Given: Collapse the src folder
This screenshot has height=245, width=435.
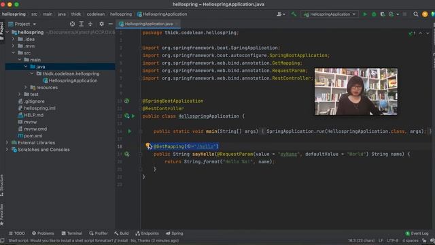Looking at the screenshot, I should click(14, 53).
